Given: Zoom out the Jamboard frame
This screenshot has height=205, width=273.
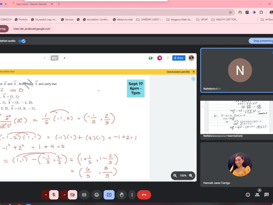Looking at the screenshot, I should coord(175,175).
